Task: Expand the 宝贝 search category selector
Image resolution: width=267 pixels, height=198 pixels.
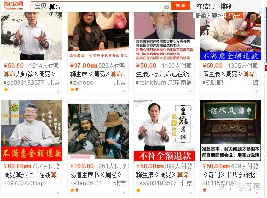Action: (40, 6)
